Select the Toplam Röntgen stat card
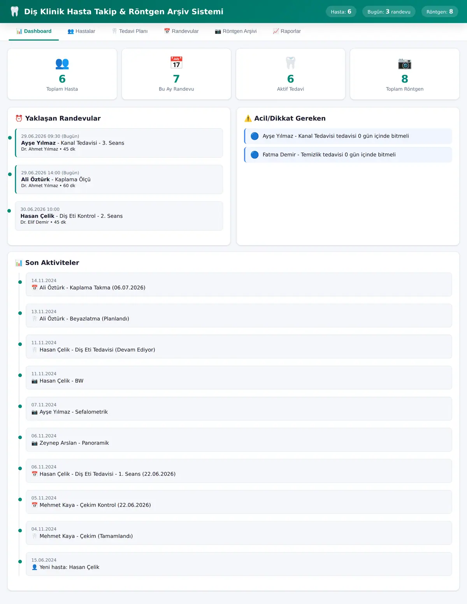This screenshot has height=604, width=467. click(x=405, y=74)
